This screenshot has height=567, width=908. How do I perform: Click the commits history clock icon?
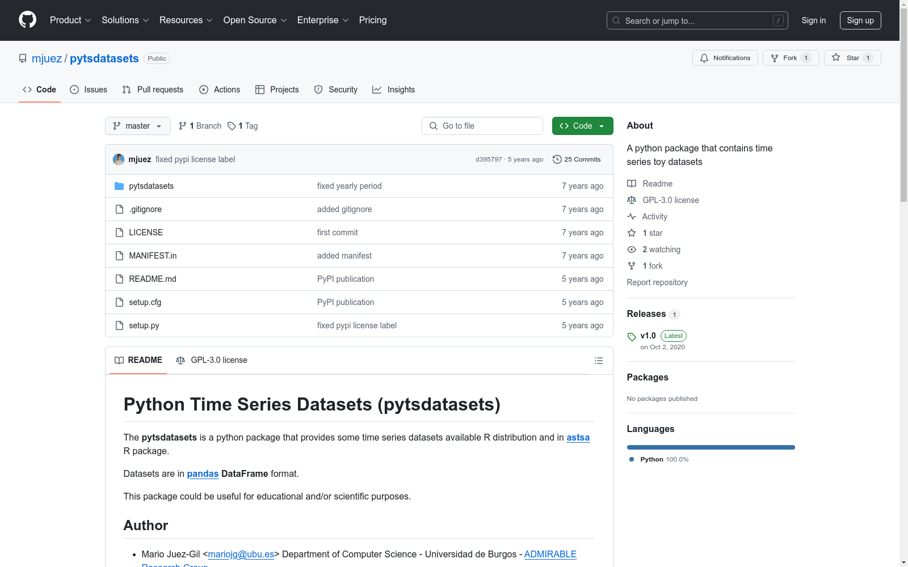[x=557, y=159]
